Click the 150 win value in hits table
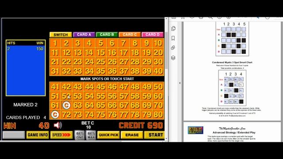The width and height of the screenshot is (283, 159). point(40,49)
